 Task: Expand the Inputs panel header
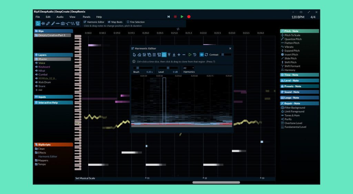point(53,97)
